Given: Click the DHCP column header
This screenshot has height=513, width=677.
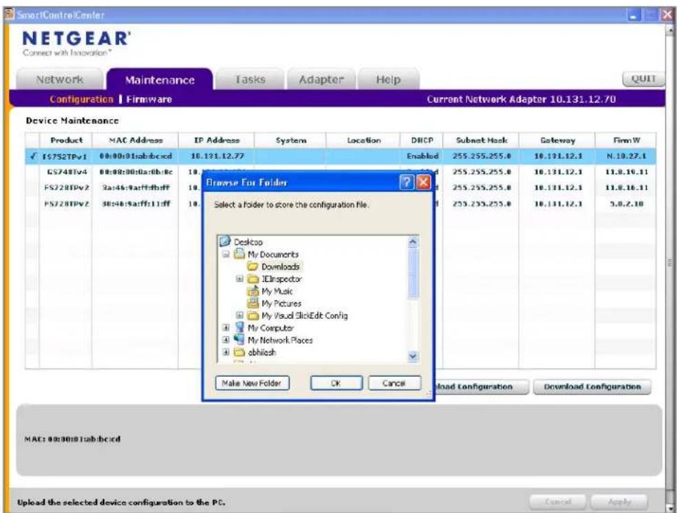Looking at the screenshot, I should coord(422,140).
